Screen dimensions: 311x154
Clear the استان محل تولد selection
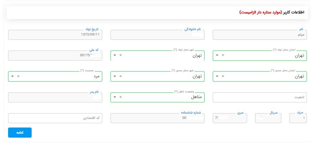pyautogui.click(x=223, y=55)
